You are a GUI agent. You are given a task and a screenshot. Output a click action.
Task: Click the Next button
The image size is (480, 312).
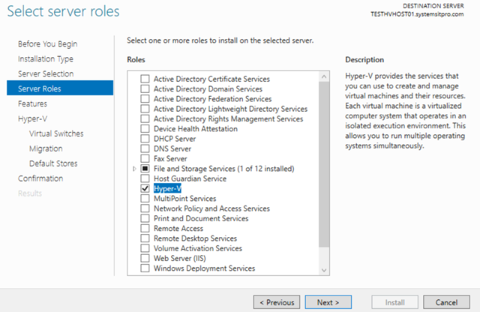point(328,302)
